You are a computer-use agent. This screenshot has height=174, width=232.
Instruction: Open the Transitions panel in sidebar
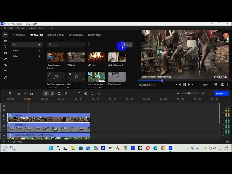[5, 53]
